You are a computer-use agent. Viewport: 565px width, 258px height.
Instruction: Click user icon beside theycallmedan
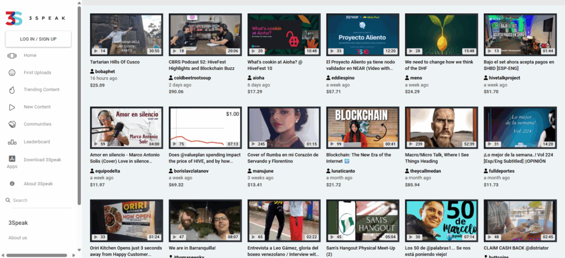(x=407, y=171)
